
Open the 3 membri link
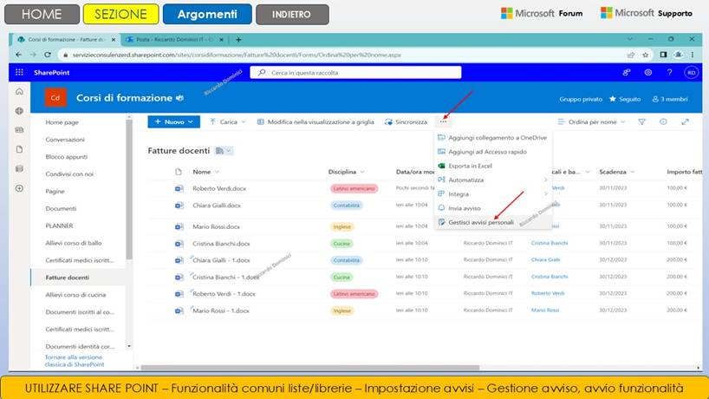[x=670, y=99]
